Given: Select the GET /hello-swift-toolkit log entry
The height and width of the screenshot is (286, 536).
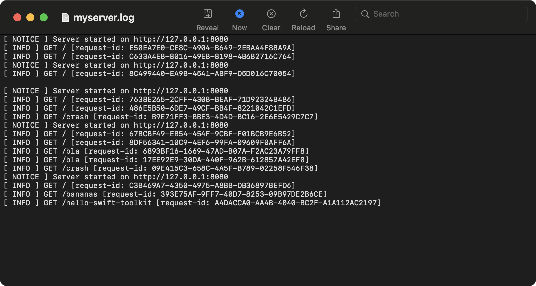Looking at the screenshot, I should (x=192, y=203).
